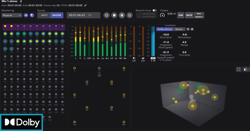The height and width of the screenshot is (131, 250).
Task: Click the pencil edit icon beside FFOA
Action: click(85, 6)
